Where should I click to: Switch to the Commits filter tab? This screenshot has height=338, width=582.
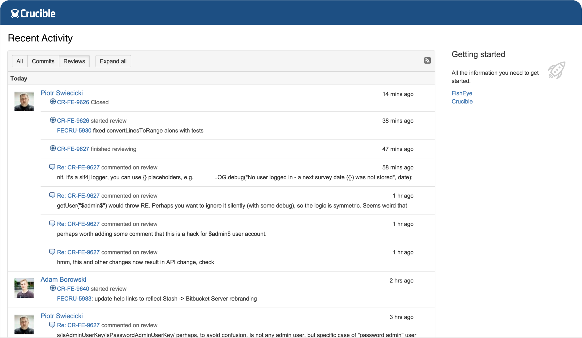(x=43, y=61)
